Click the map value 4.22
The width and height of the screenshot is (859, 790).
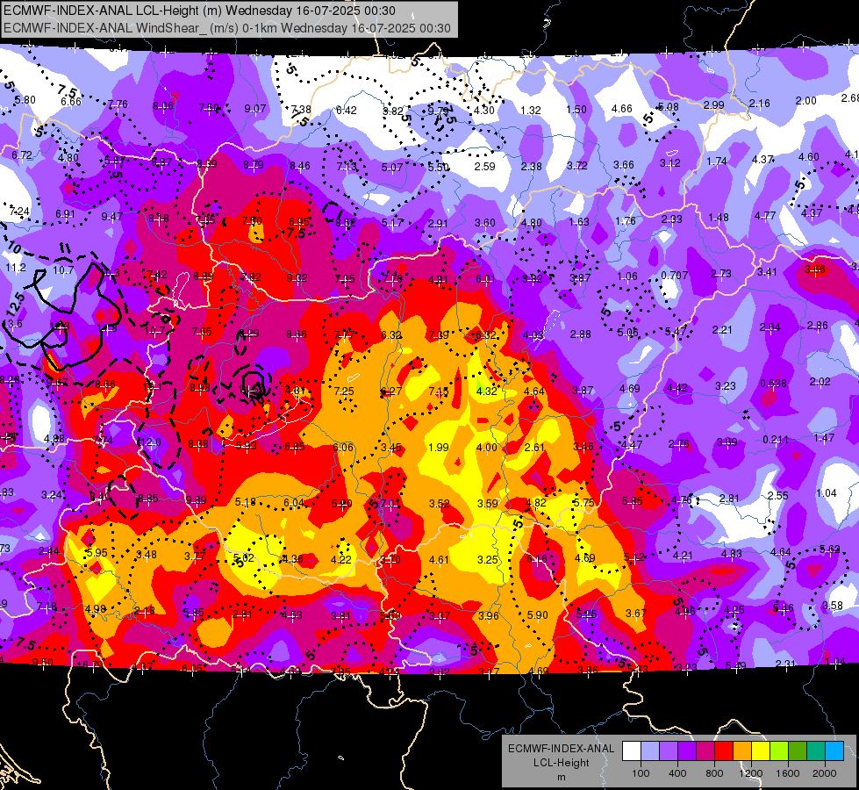341,559
